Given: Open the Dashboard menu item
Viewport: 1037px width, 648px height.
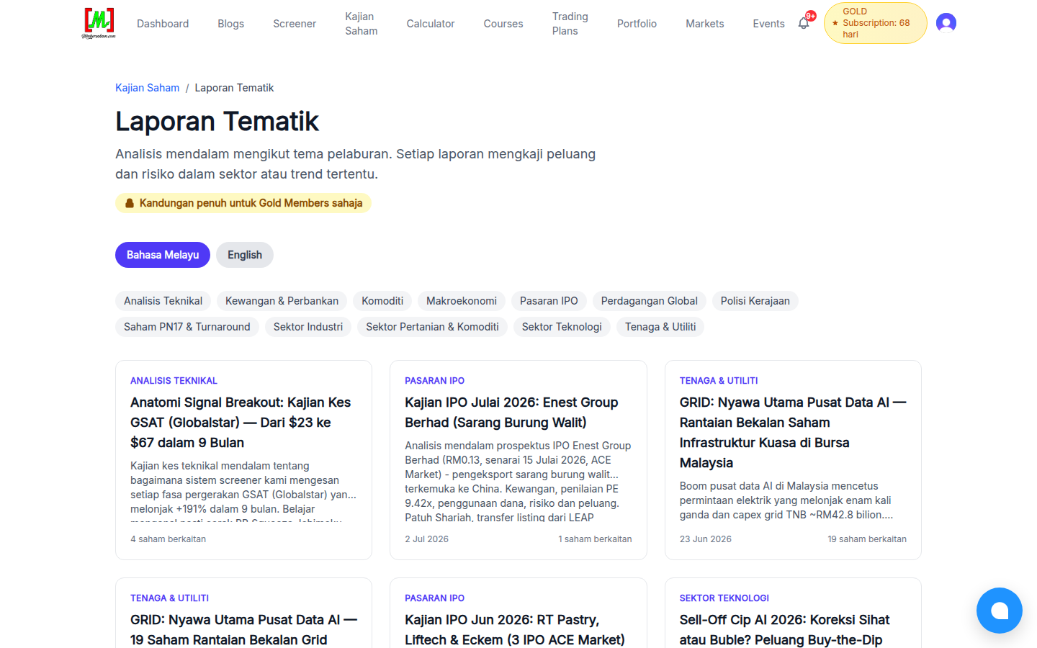Looking at the screenshot, I should [x=163, y=24].
